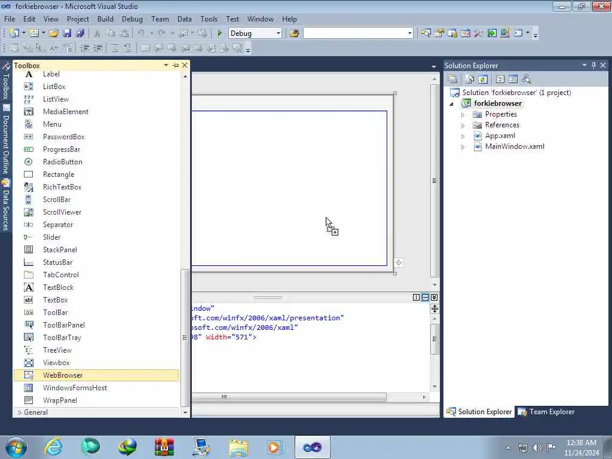Click the swap panes arrows icon
612x459 pixels.
tap(434, 309)
